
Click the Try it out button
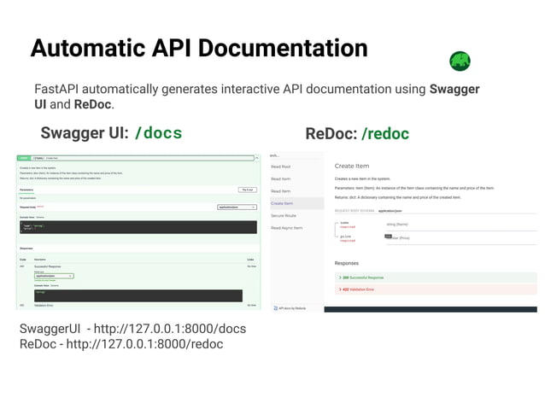[248, 190]
